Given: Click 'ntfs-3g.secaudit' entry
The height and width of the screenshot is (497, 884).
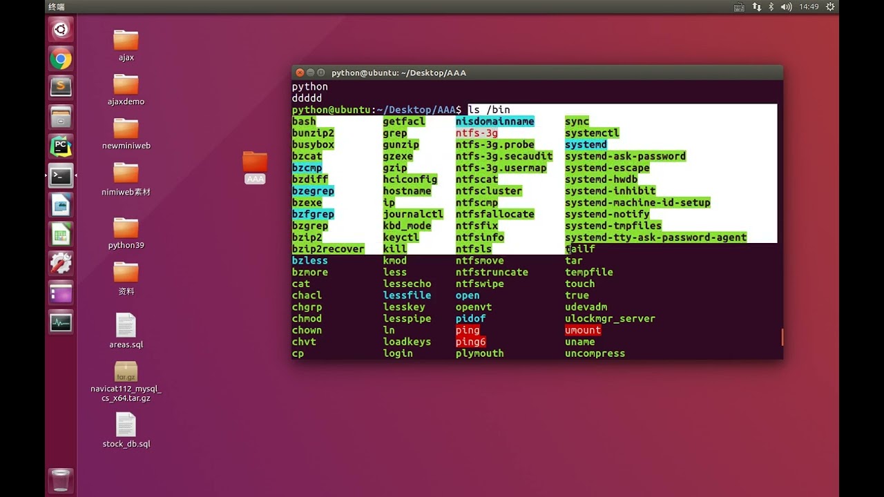Looking at the screenshot, I should click(x=504, y=157).
